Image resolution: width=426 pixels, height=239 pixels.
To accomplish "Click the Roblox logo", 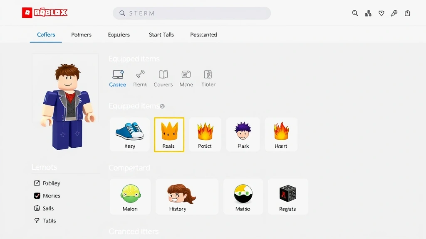I will pos(45,13).
